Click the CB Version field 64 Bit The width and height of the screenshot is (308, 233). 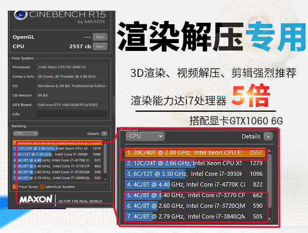(x=72, y=95)
